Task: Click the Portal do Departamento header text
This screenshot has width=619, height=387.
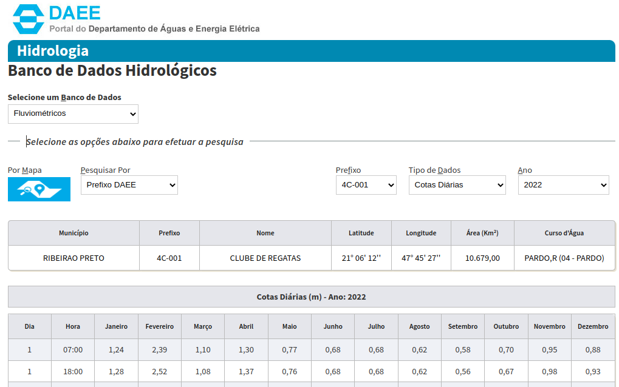Action: 154,29
